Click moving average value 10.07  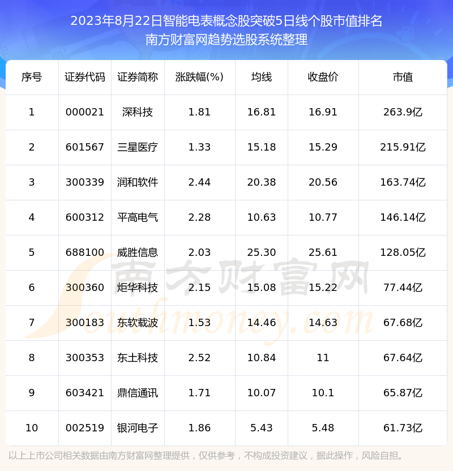(262, 393)
